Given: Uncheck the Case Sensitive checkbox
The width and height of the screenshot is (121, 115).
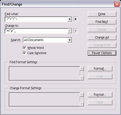Looking at the screenshot, I should [24, 53].
